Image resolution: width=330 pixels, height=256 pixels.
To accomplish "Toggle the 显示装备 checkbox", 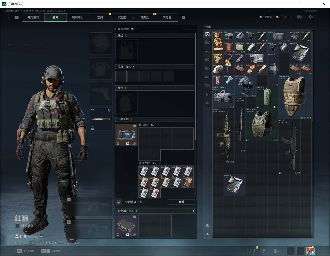I will [18, 226].
